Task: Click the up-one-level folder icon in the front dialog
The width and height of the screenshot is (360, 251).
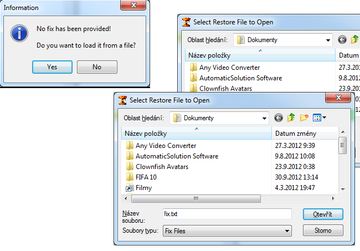Action: point(291,117)
